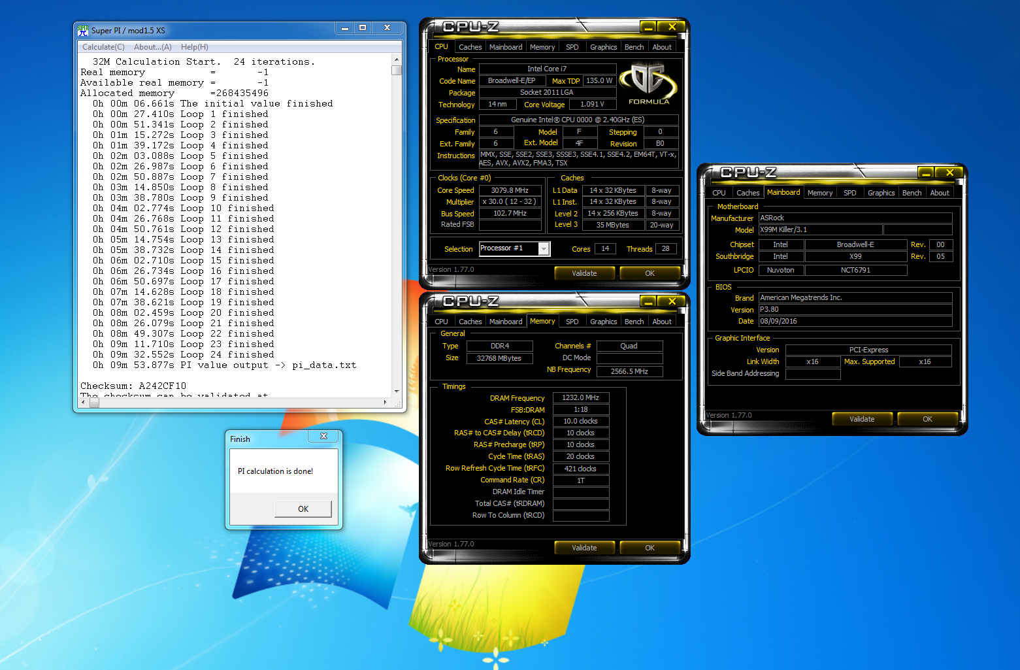The width and height of the screenshot is (1020, 670).
Task: Click the Core Voltage value 1.091 V
Action: click(592, 105)
